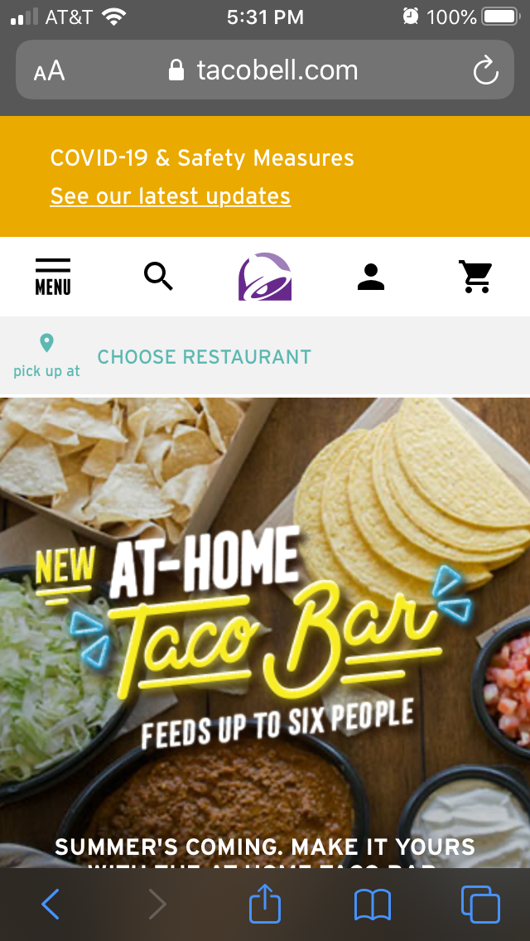Select CHOOSE RESTAURANT pickup location
The width and height of the screenshot is (530, 941).
point(204,357)
